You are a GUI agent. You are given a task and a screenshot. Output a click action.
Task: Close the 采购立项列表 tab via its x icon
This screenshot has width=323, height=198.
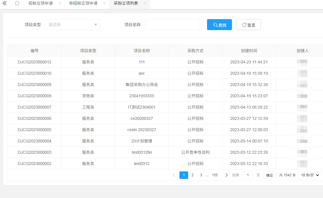coord(145,4)
